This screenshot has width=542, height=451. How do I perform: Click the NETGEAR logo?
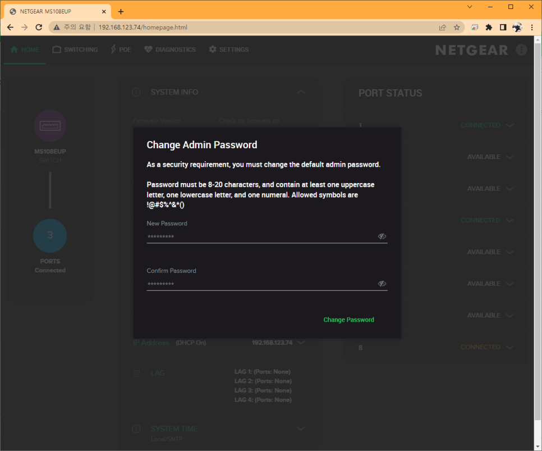[x=472, y=50]
